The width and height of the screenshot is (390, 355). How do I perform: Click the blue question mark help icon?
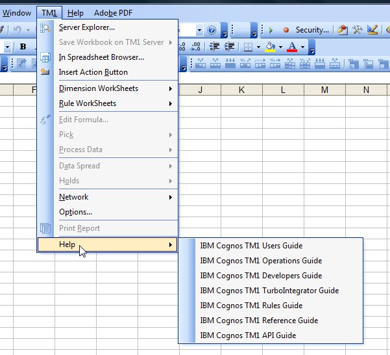212,30
